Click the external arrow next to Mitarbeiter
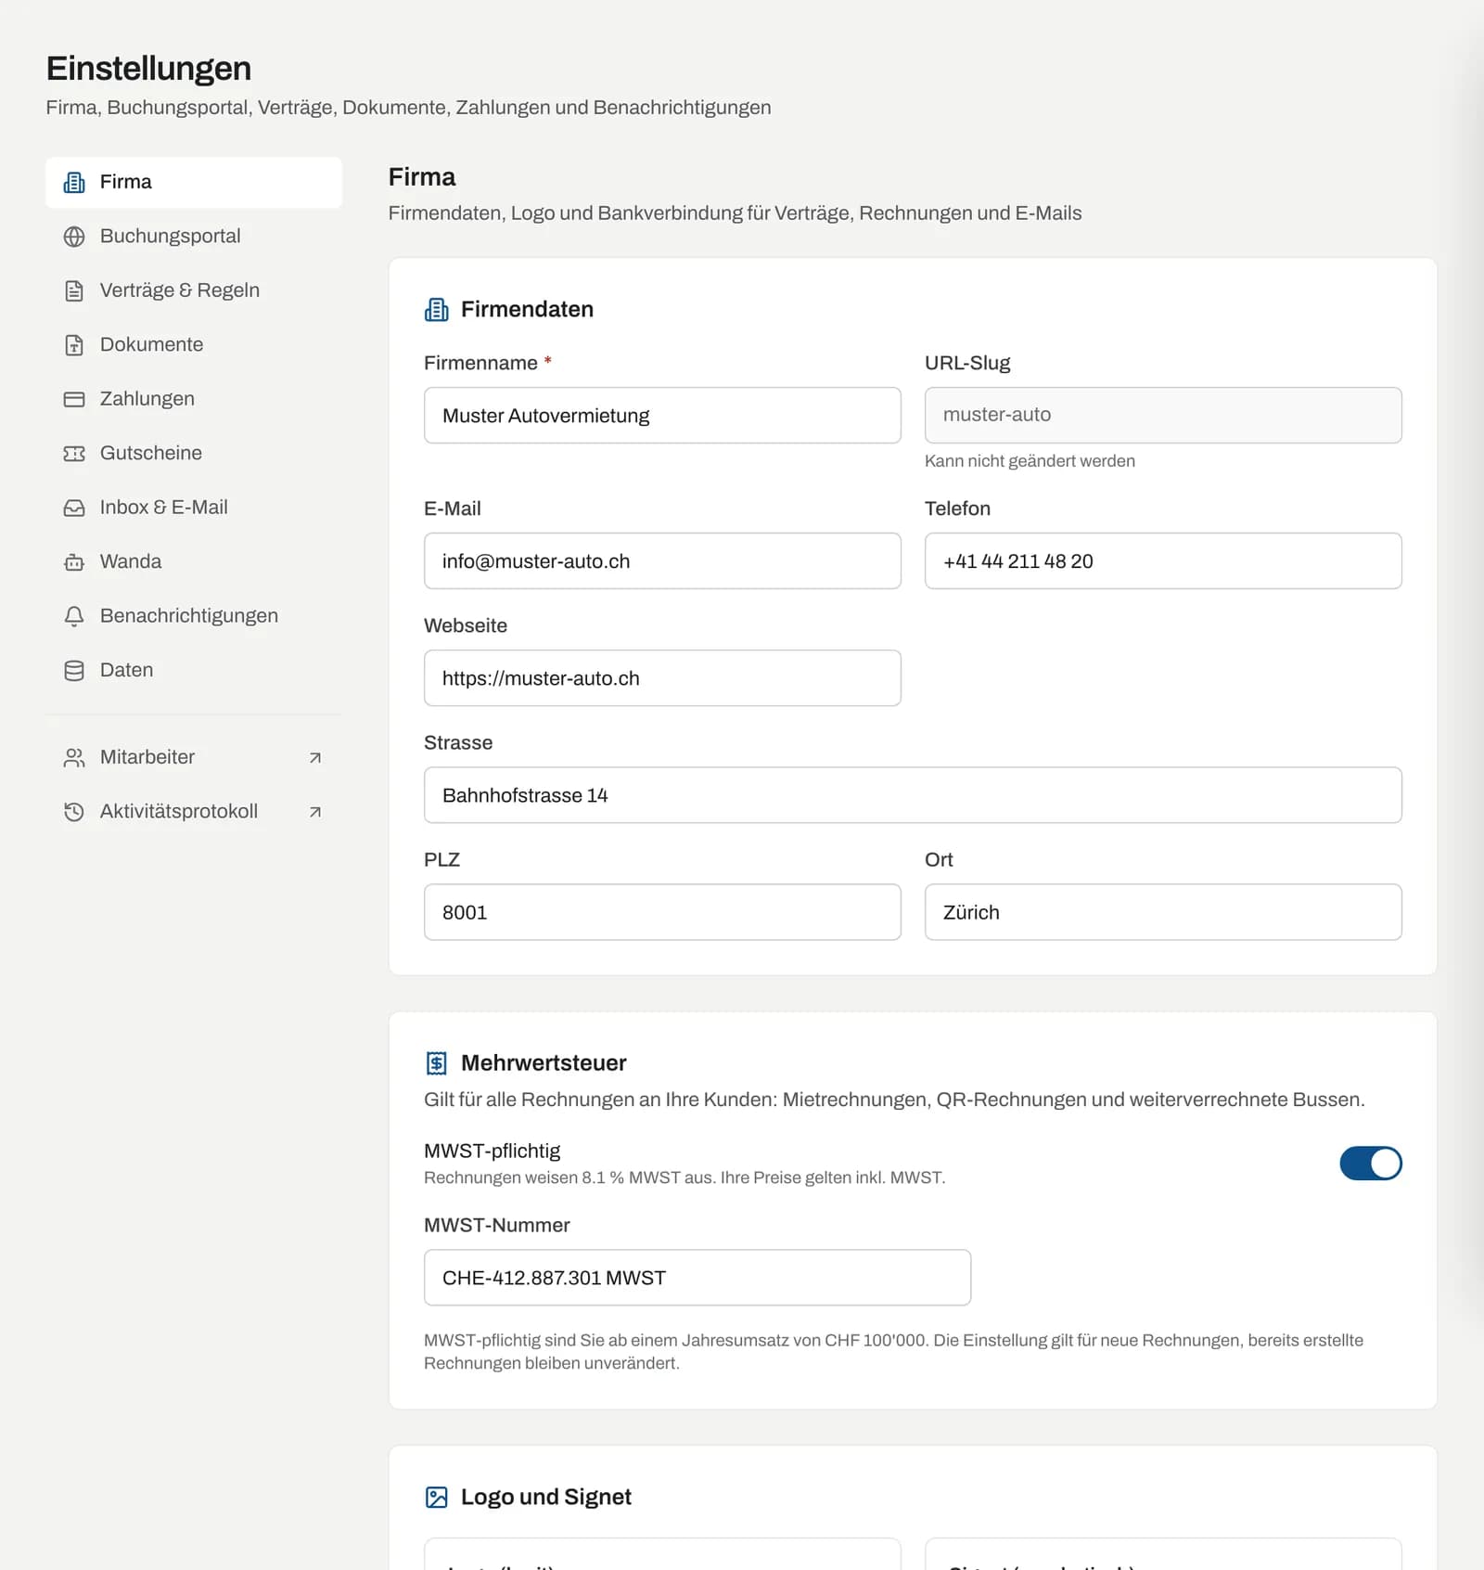 [315, 758]
